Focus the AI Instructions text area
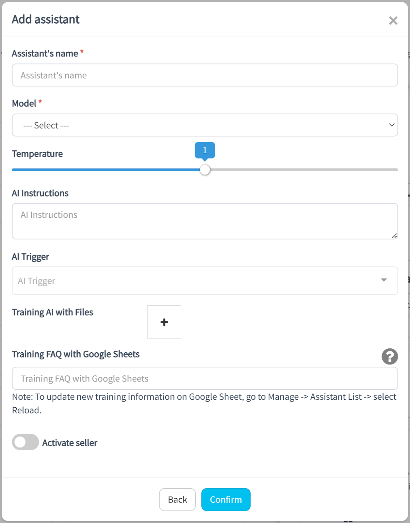 click(x=205, y=221)
